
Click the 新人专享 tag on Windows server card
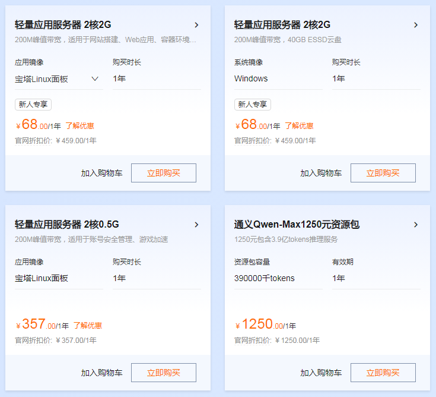coord(252,105)
